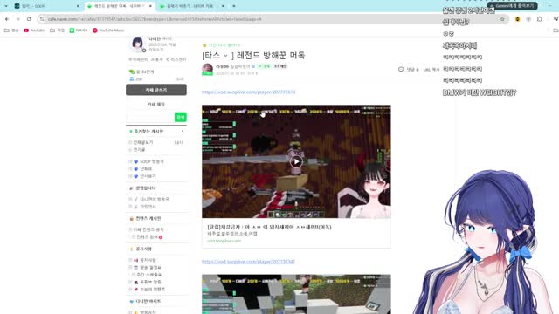Screen dimensions: 559x314
Task: Open the second video thumbnail at the bottom
Action: [296, 294]
